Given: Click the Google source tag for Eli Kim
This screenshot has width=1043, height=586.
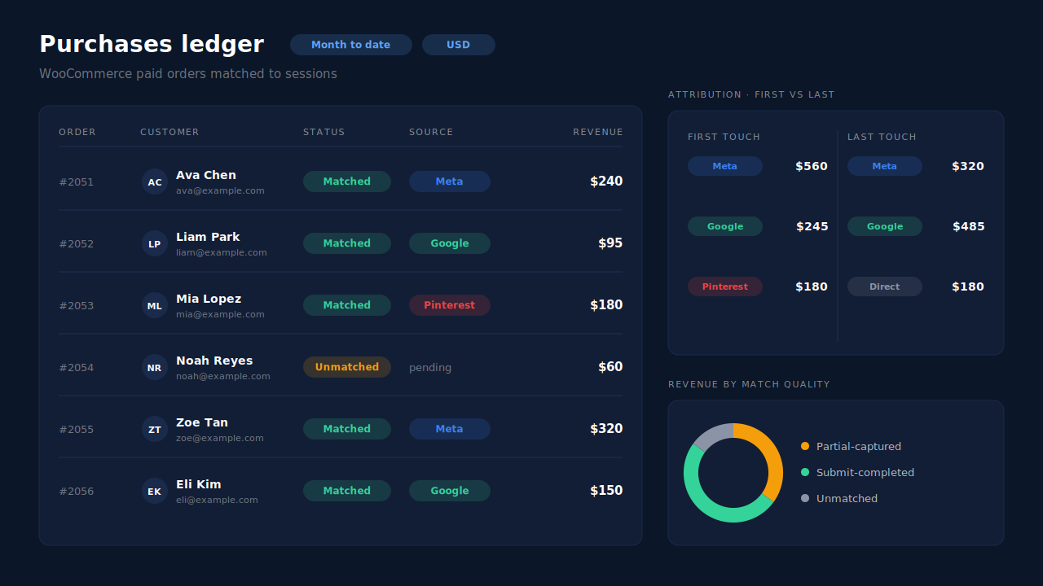Looking at the screenshot, I should coord(450,491).
